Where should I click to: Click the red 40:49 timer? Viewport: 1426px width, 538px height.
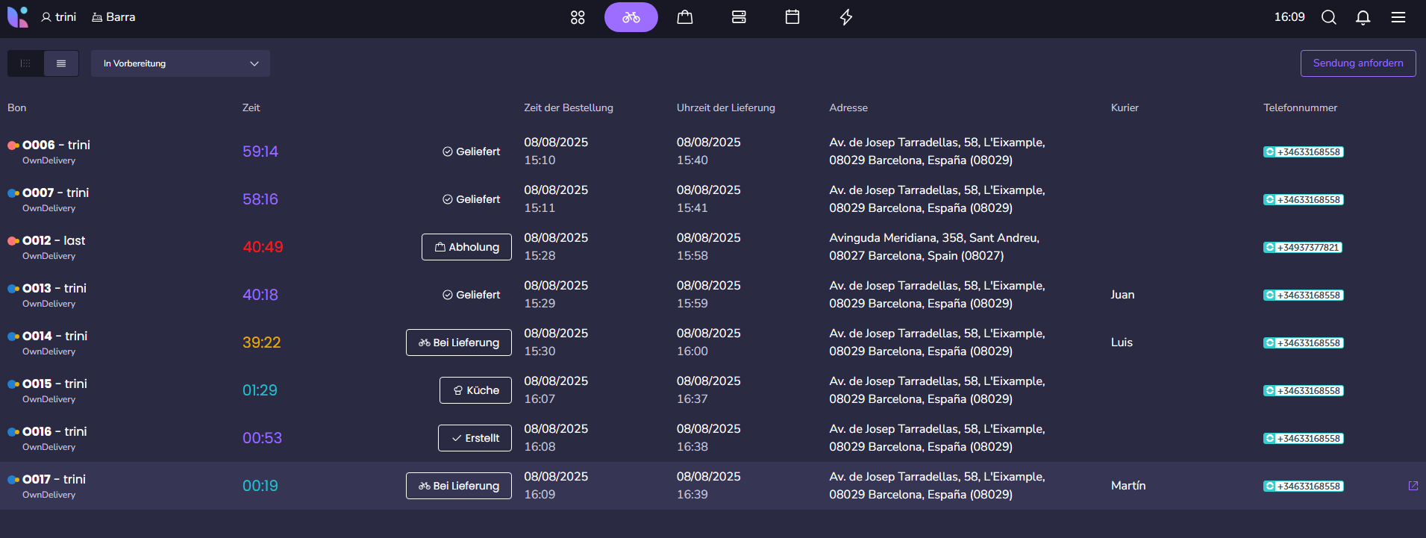(x=263, y=247)
